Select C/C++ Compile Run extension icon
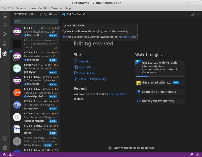The width and height of the screenshot is (202, 157). (x=17, y=93)
